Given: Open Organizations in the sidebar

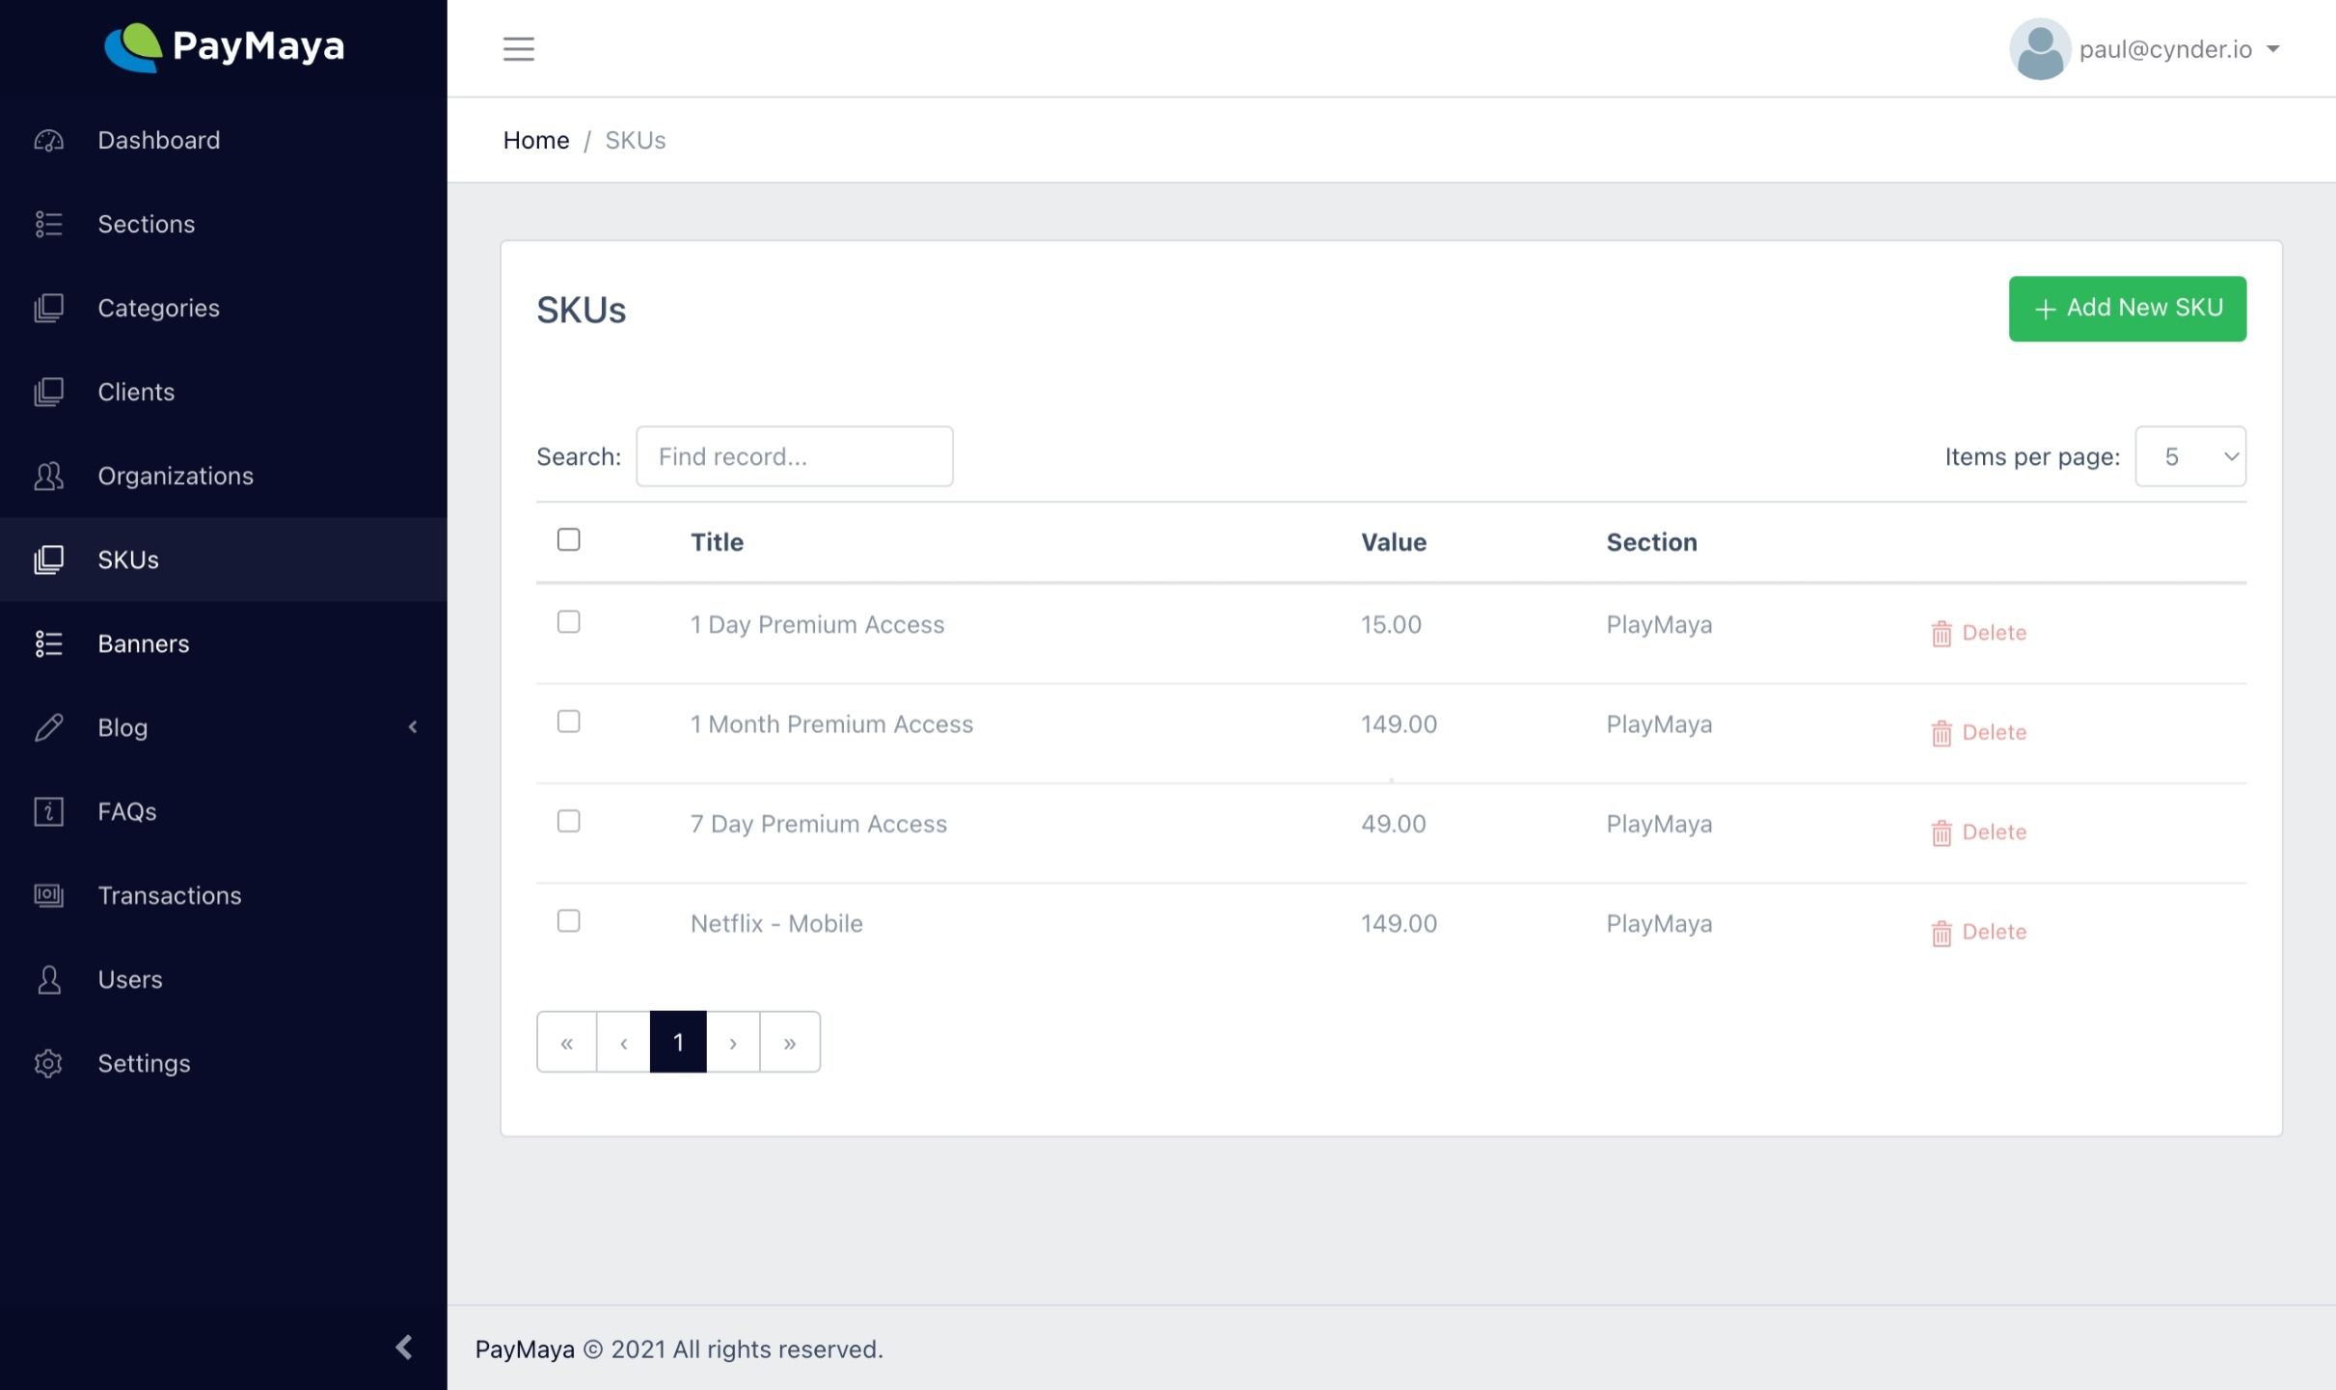Looking at the screenshot, I should [x=176, y=476].
